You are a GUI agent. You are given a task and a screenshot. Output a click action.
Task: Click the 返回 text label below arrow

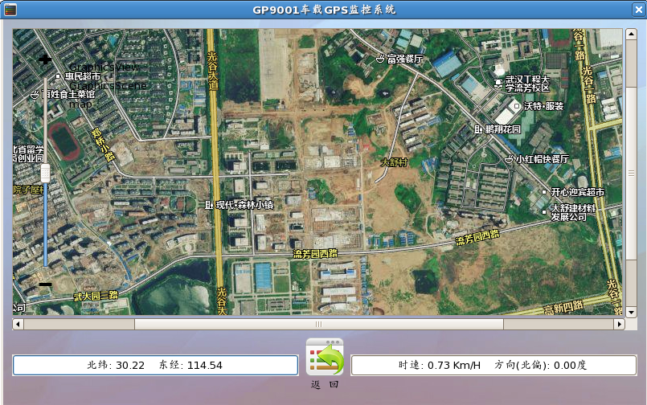click(325, 384)
